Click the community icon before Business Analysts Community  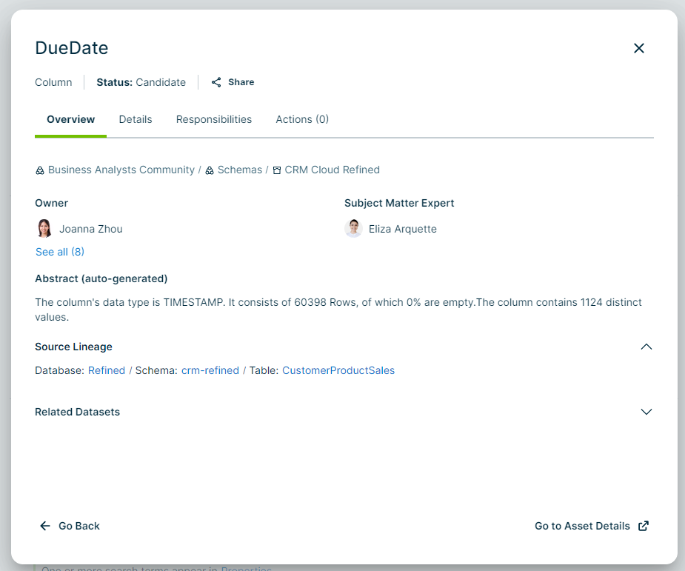pyautogui.click(x=40, y=170)
